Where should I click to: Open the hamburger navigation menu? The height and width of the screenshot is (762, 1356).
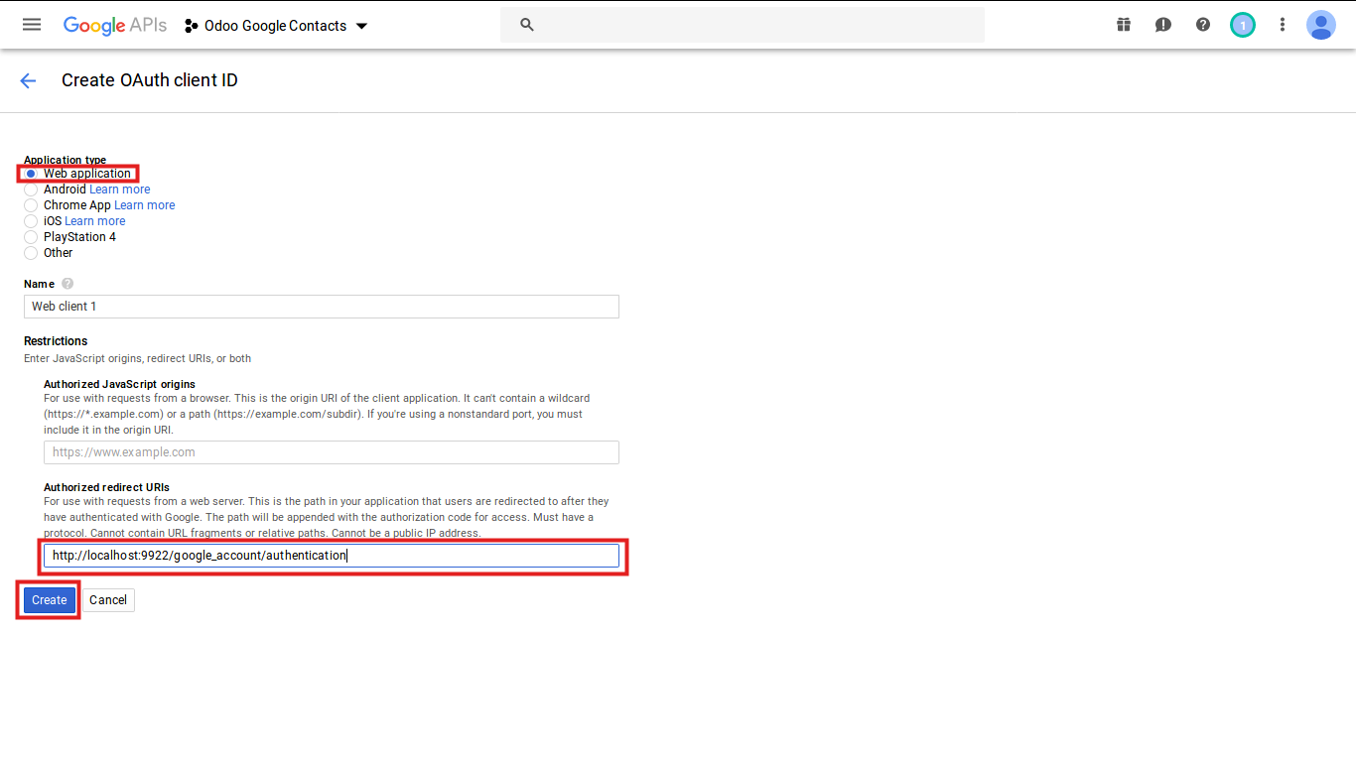pos(32,25)
